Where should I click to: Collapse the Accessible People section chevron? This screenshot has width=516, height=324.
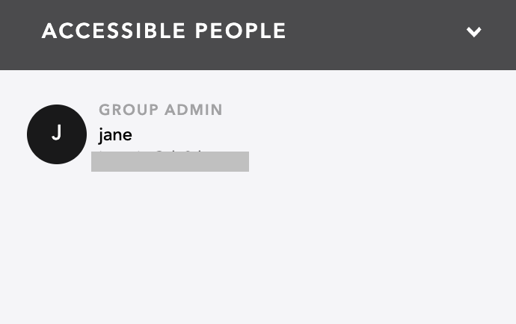473,32
